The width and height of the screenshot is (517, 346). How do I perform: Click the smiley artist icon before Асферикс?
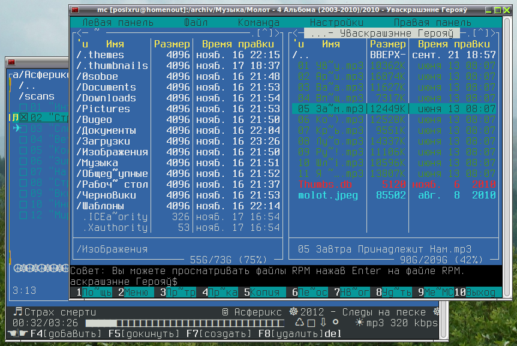[x=225, y=312]
